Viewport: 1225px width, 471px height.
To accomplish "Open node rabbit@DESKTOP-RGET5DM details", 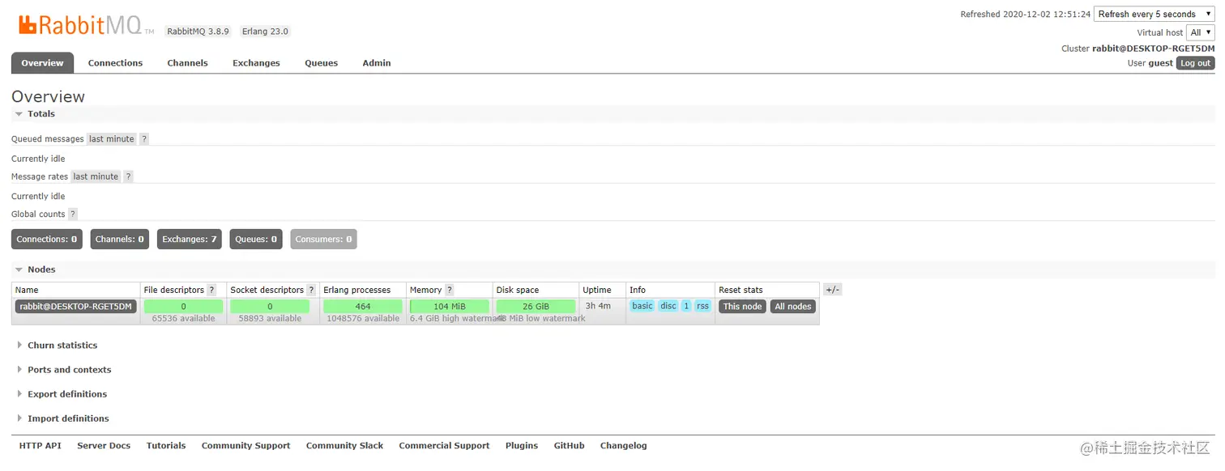I will click(76, 307).
